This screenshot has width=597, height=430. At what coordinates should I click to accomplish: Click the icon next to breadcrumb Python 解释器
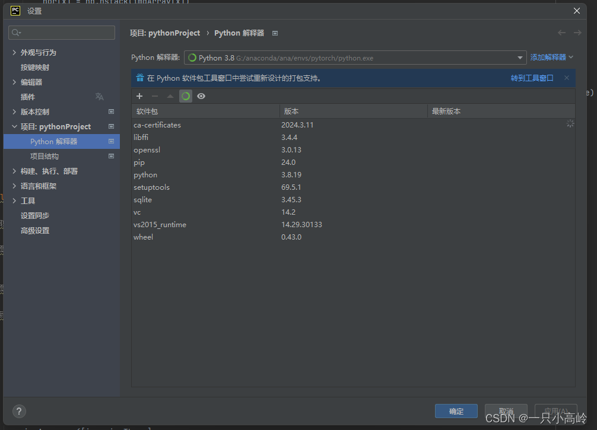pyautogui.click(x=275, y=33)
